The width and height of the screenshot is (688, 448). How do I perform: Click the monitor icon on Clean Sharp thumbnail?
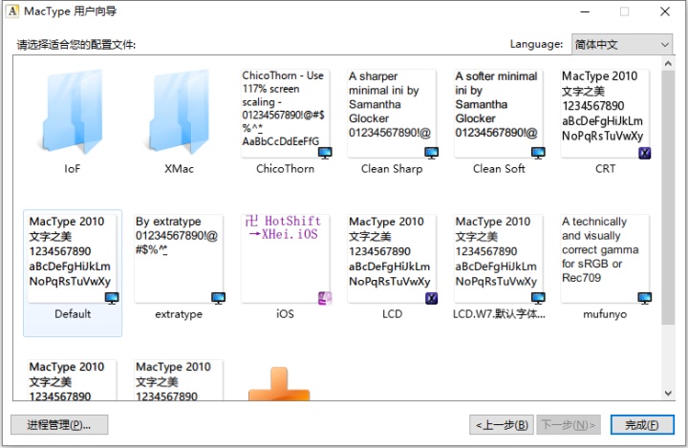click(x=432, y=153)
